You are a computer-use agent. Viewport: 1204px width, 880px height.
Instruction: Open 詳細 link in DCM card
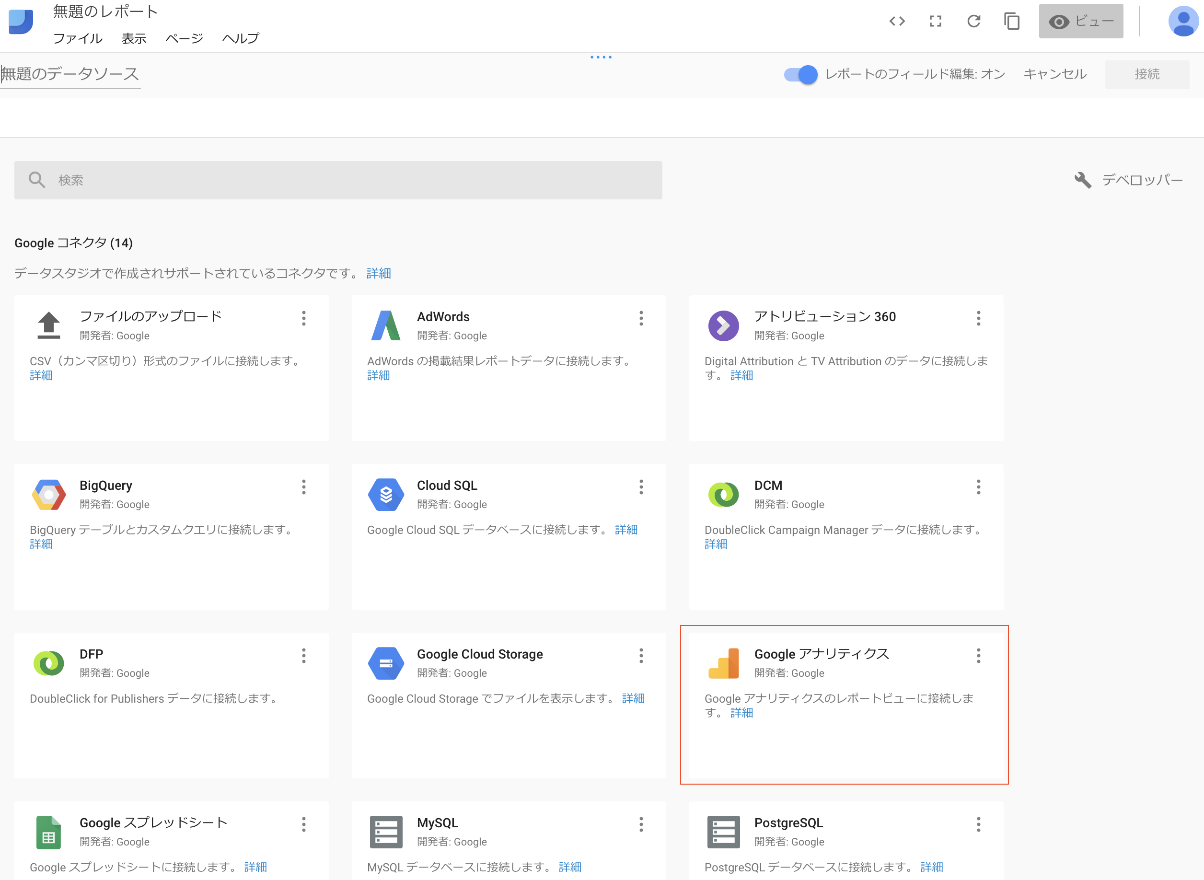[x=716, y=544]
